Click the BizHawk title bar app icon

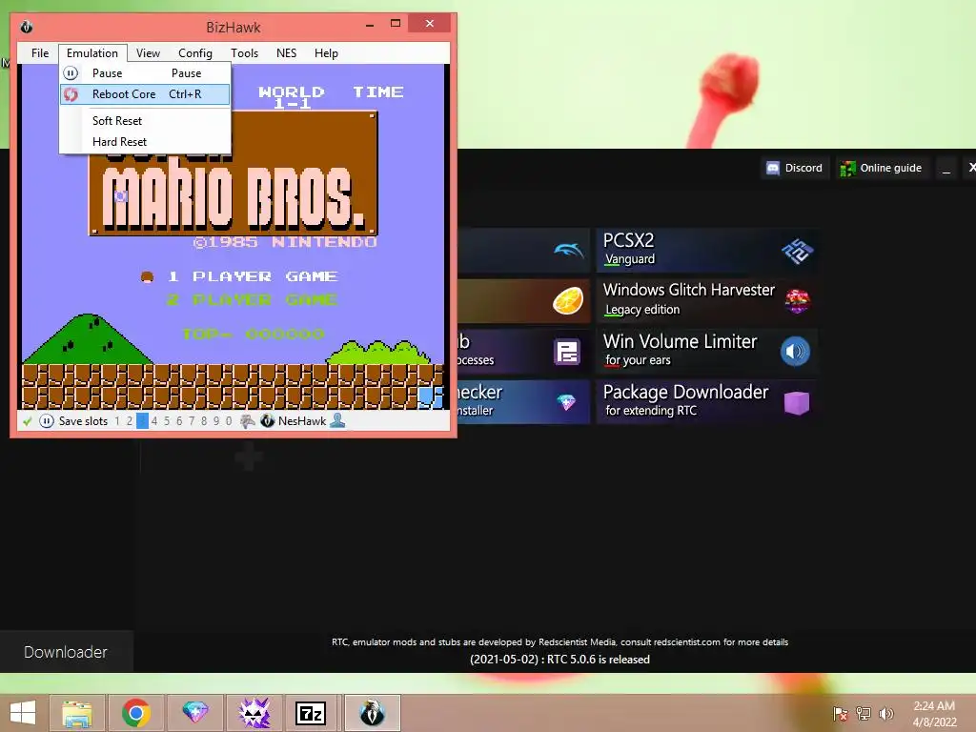point(26,28)
